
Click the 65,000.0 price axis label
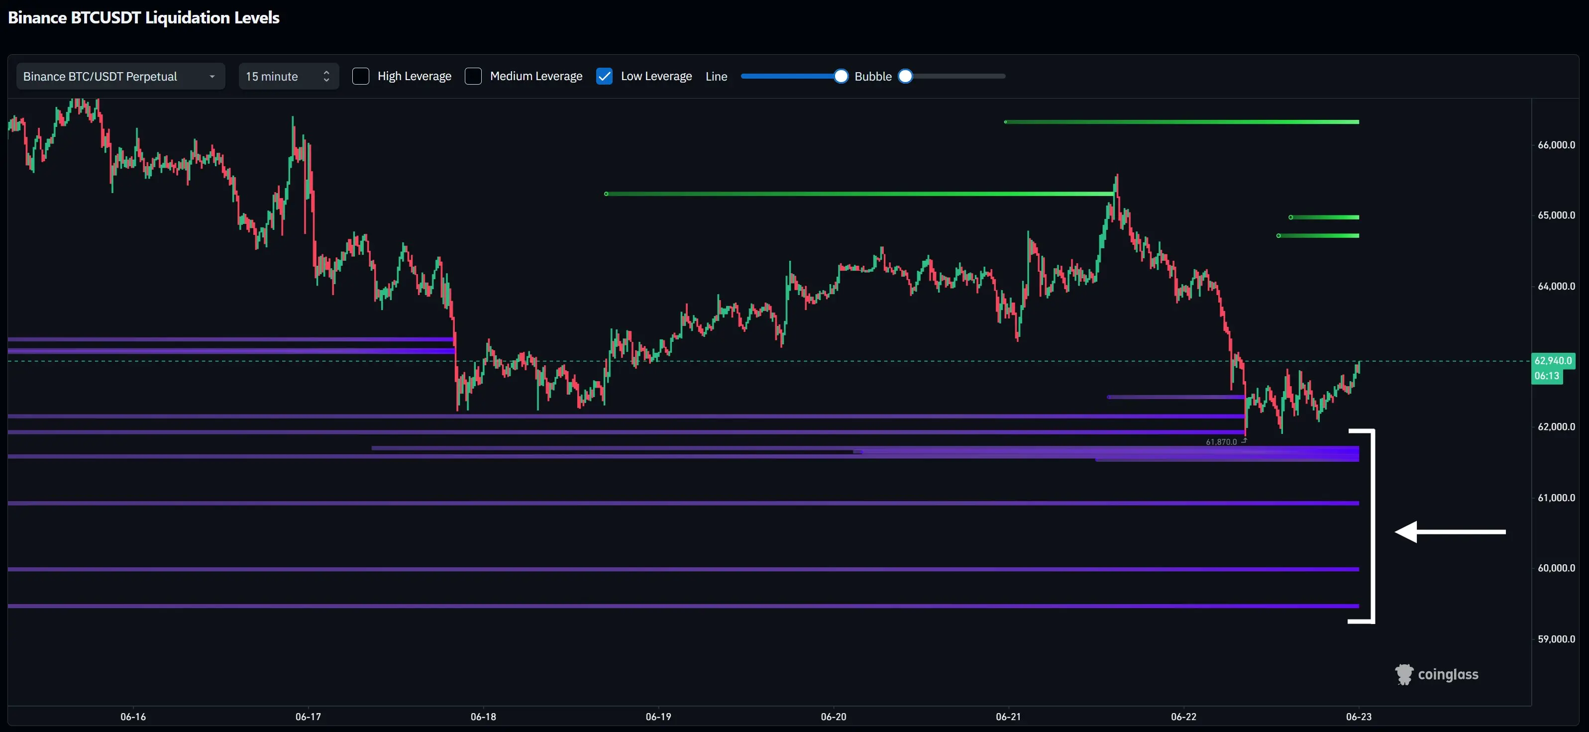[x=1556, y=215]
